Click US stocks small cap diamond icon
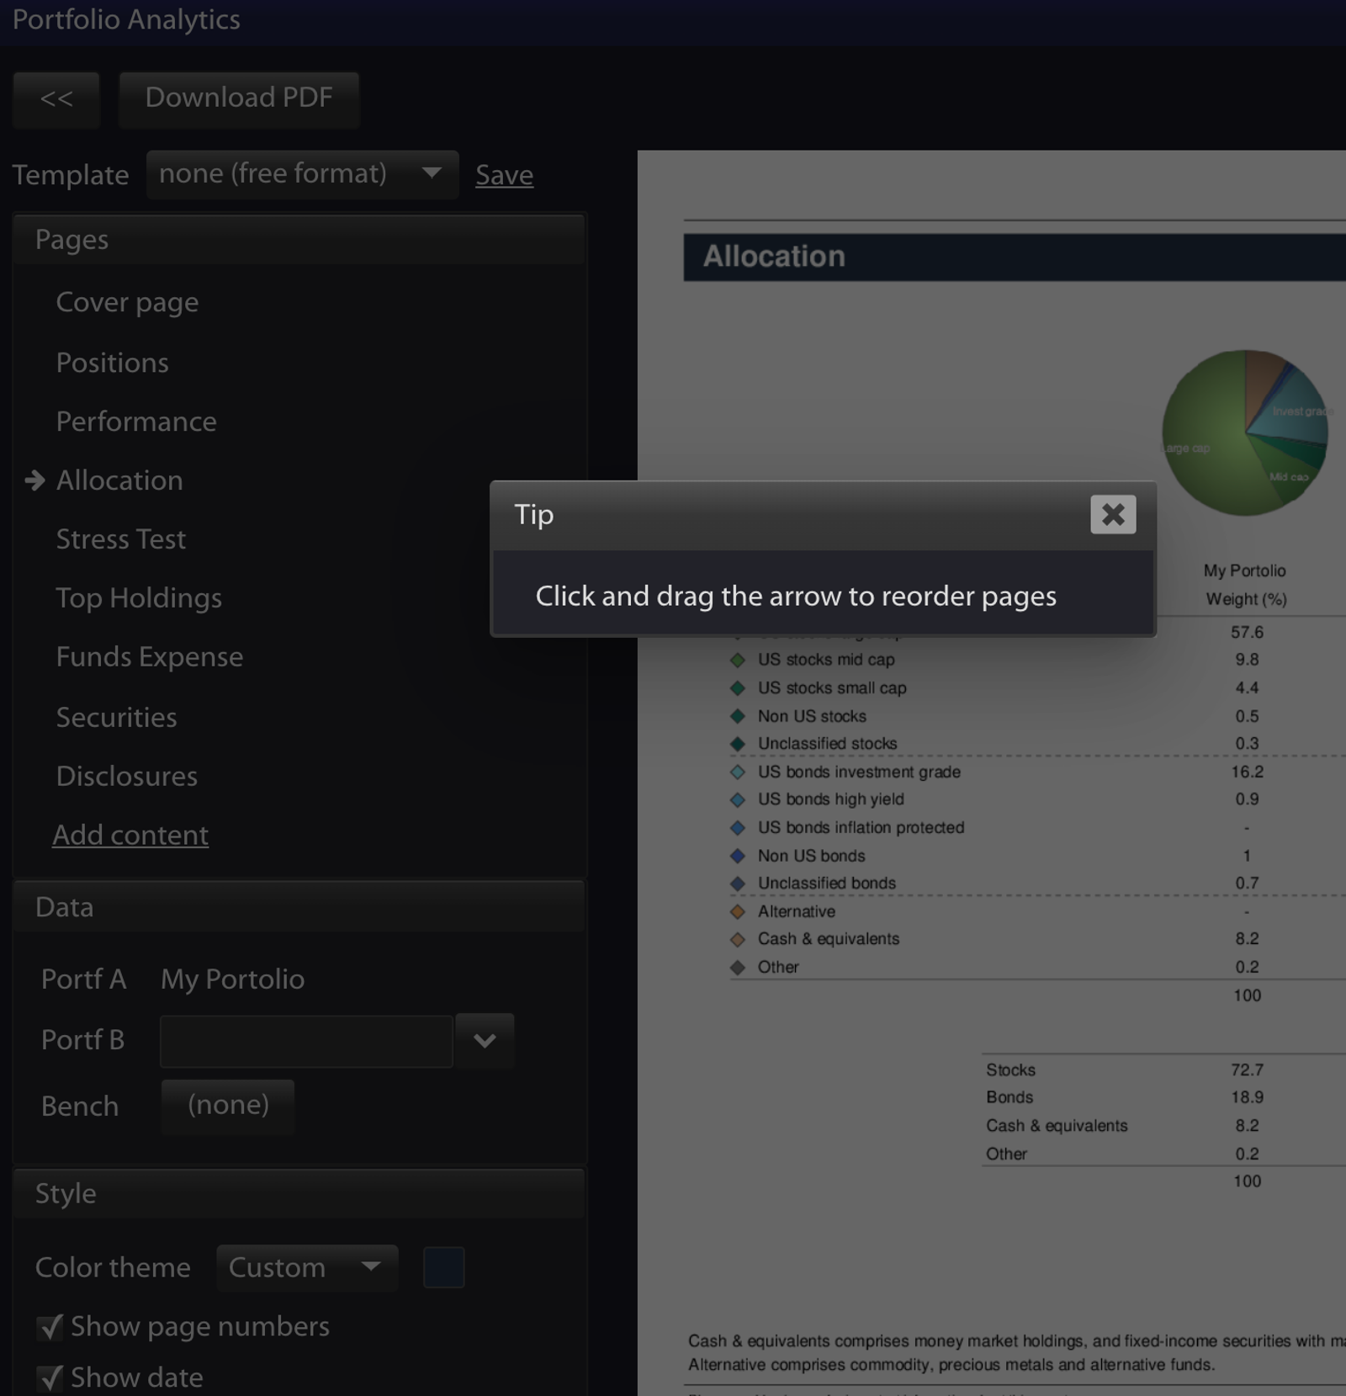The image size is (1346, 1396). click(x=738, y=688)
